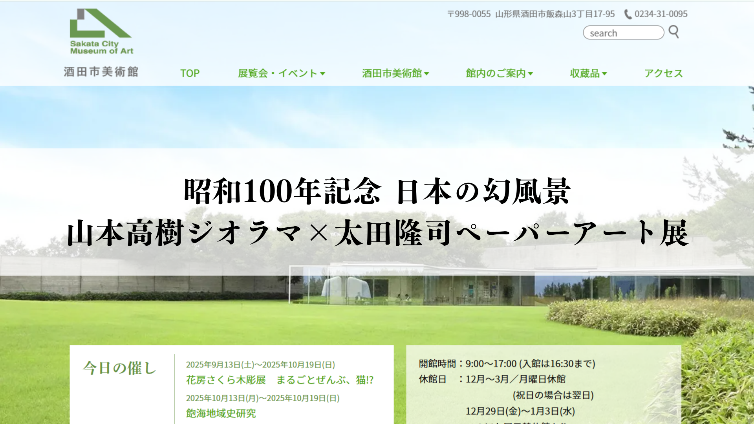Screen dimensions: 754x424
Task: Click the magnifying glass search icon
Action: click(673, 32)
